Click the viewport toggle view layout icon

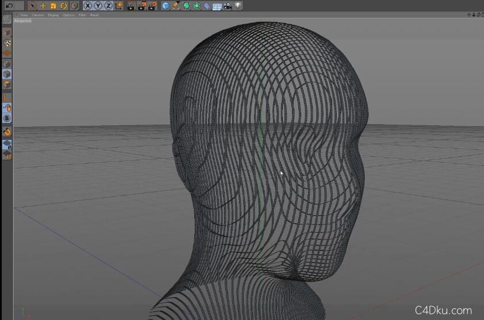point(483,15)
